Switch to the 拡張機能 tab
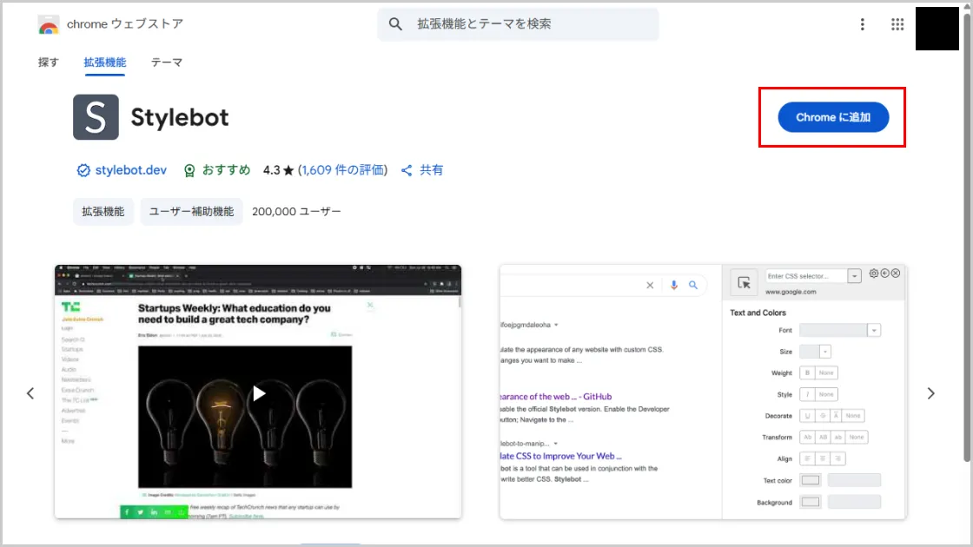Viewport: 973px width, 547px height. pos(105,62)
